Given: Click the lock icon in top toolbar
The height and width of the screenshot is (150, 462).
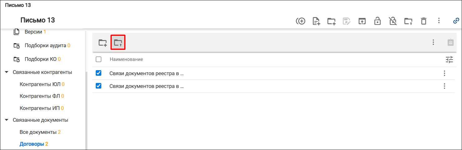Looking at the screenshot, I should coord(377,21).
